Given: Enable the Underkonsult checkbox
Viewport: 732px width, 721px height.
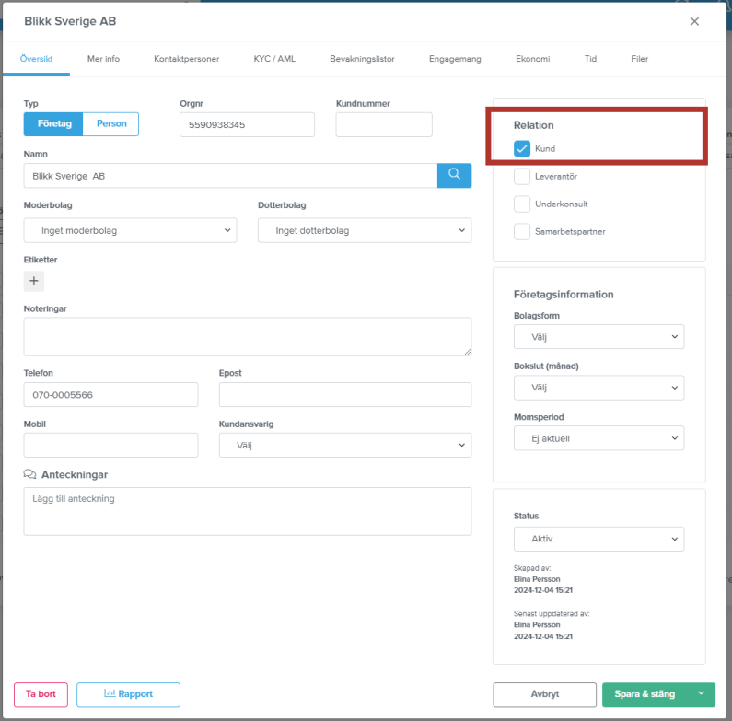Looking at the screenshot, I should [522, 204].
